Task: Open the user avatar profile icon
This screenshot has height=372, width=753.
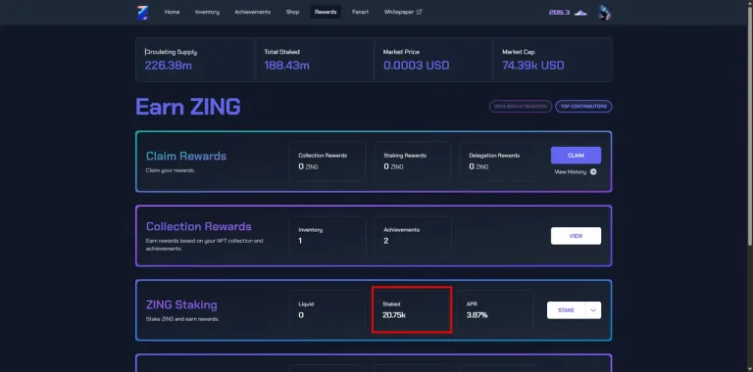Action: 604,13
